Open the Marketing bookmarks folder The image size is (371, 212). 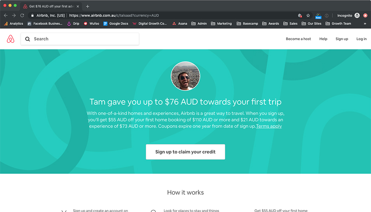click(x=221, y=24)
